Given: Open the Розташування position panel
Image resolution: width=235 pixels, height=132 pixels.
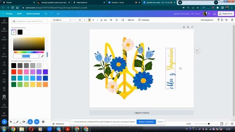Looking at the screenshot, I should coord(207,20).
